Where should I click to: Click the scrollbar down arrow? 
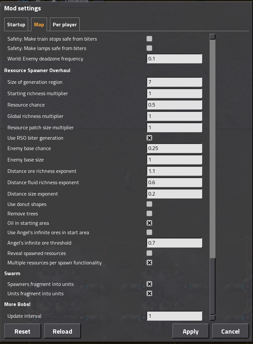tap(213, 318)
